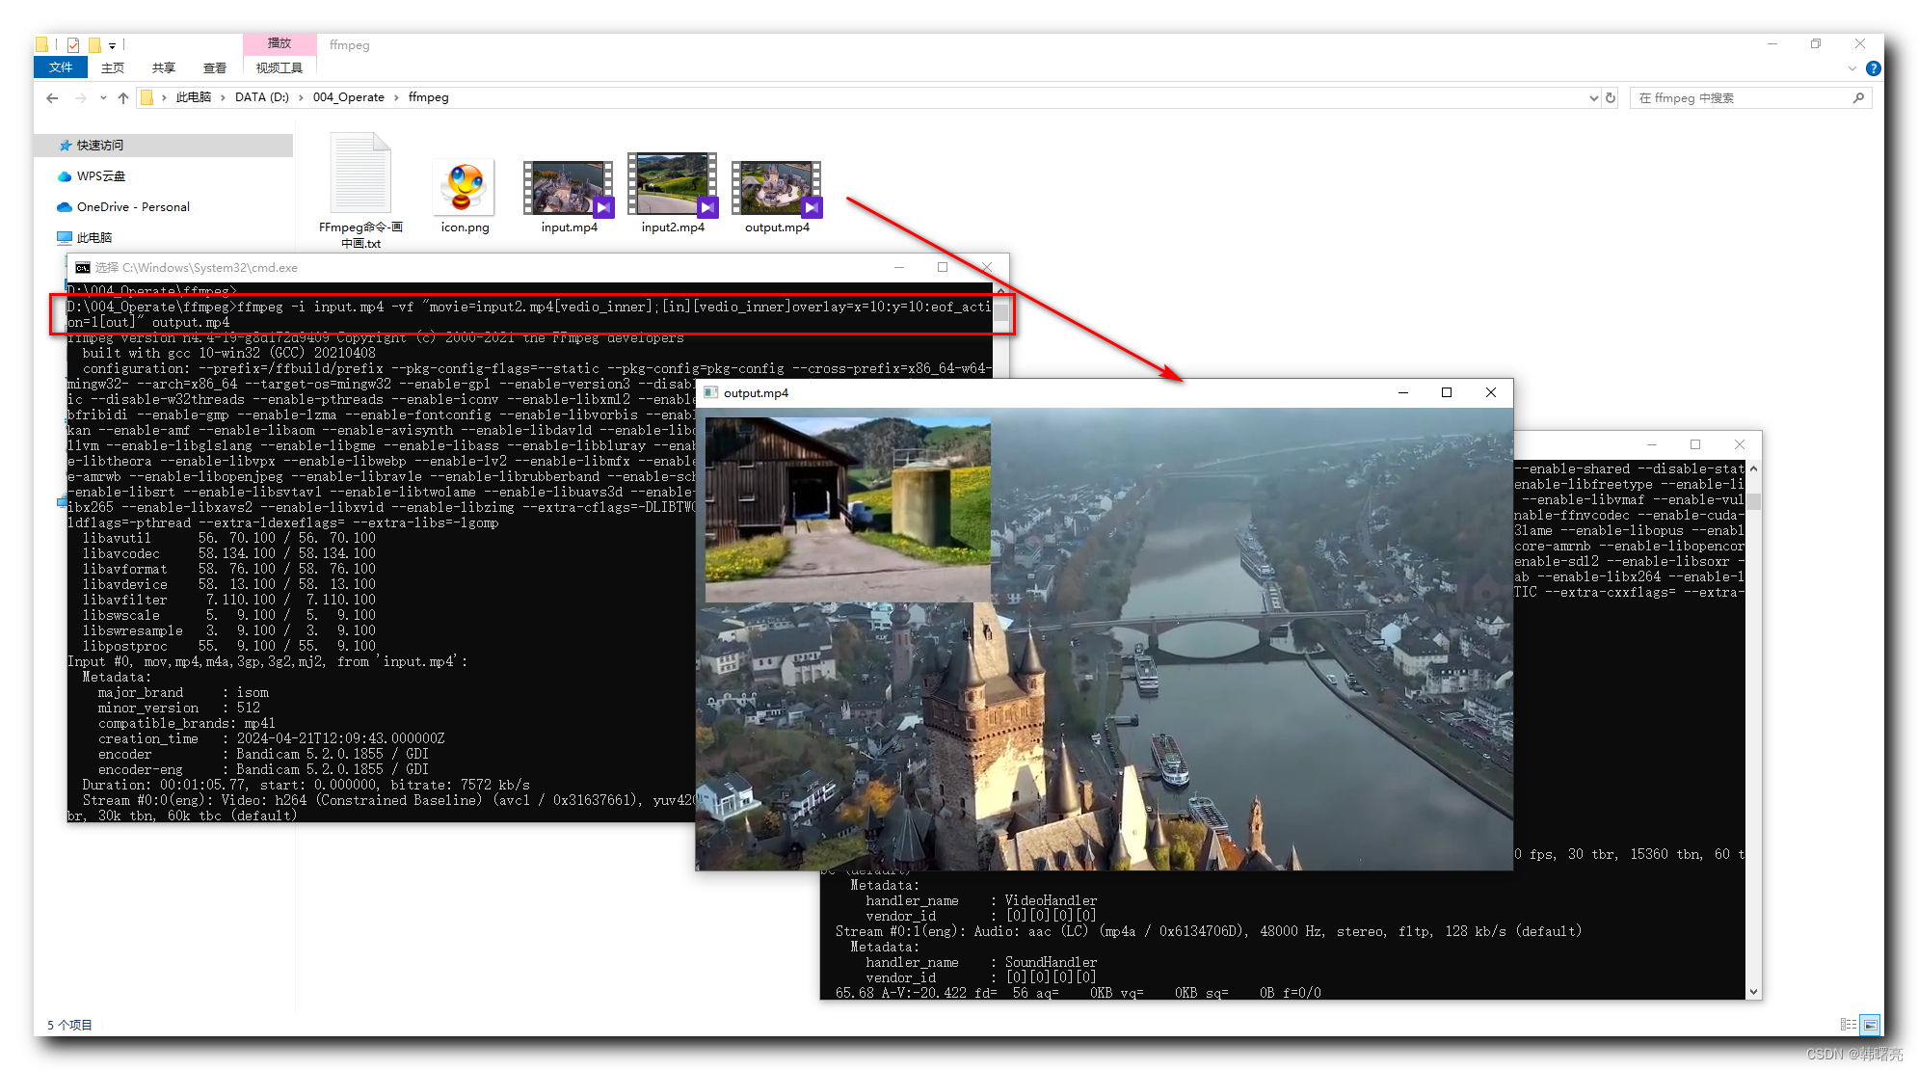Image resolution: width=1918 pixels, height=1070 pixels.
Task: Expand the address bar history dropdown
Action: point(1595,97)
